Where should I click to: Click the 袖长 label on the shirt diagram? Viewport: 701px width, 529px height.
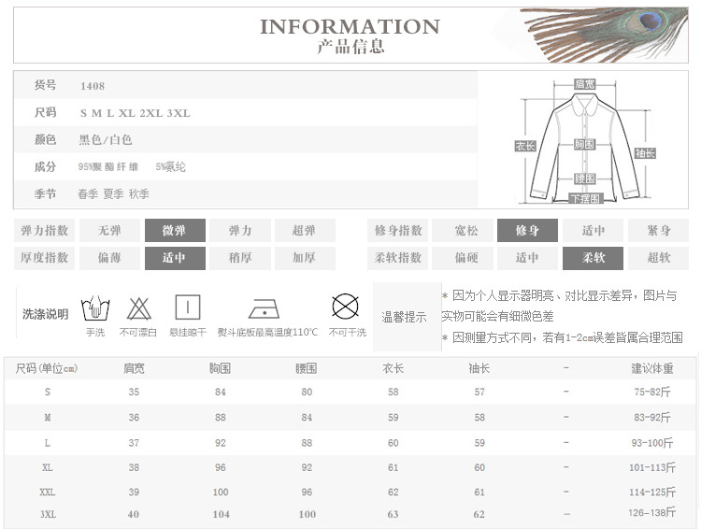click(x=645, y=153)
